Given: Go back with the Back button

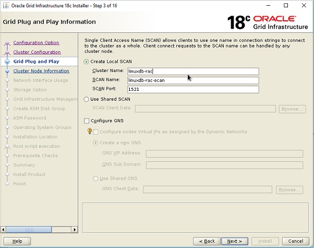Looking at the screenshot, I should (x=207, y=241).
